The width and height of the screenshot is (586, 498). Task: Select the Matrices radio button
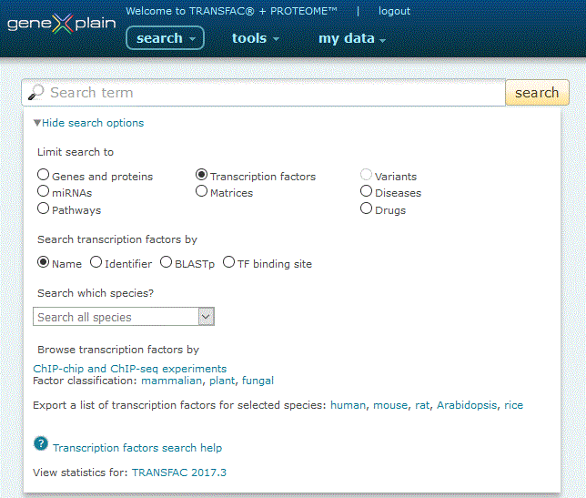point(201,191)
